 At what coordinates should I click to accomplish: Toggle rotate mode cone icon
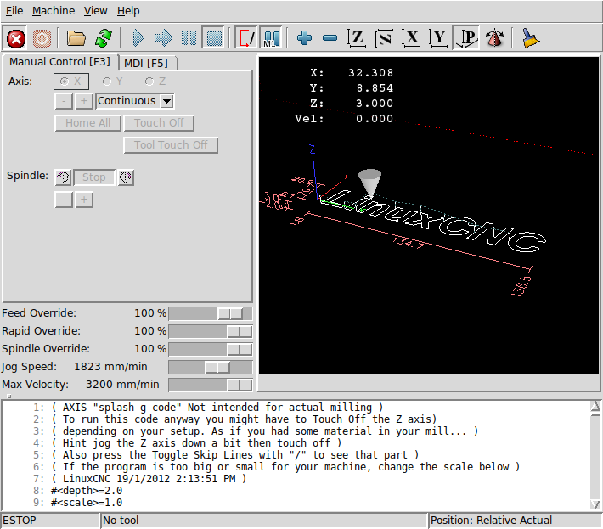pyautogui.click(x=494, y=38)
